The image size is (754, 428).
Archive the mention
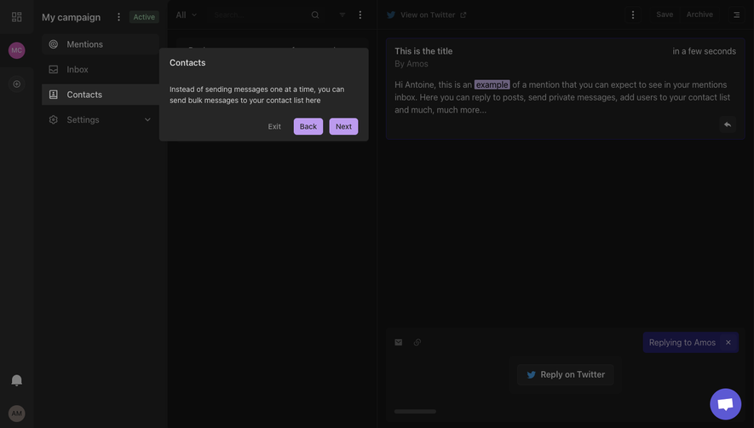click(699, 14)
